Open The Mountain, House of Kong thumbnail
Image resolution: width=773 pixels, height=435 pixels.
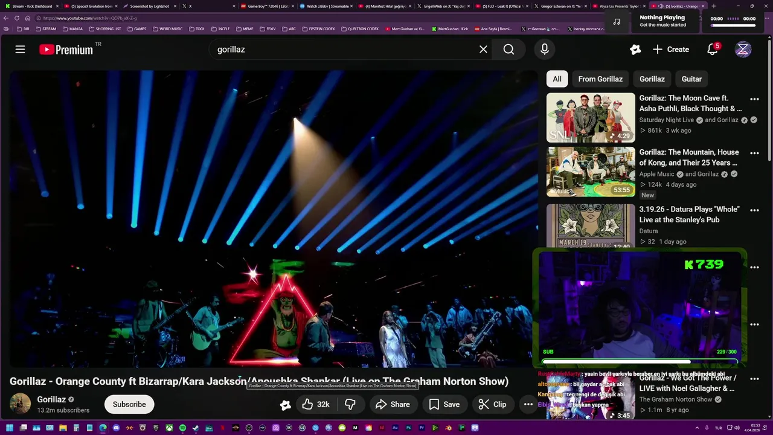coord(591,172)
